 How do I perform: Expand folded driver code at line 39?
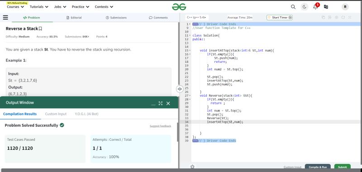pyautogui.click(x=195, y=141)
